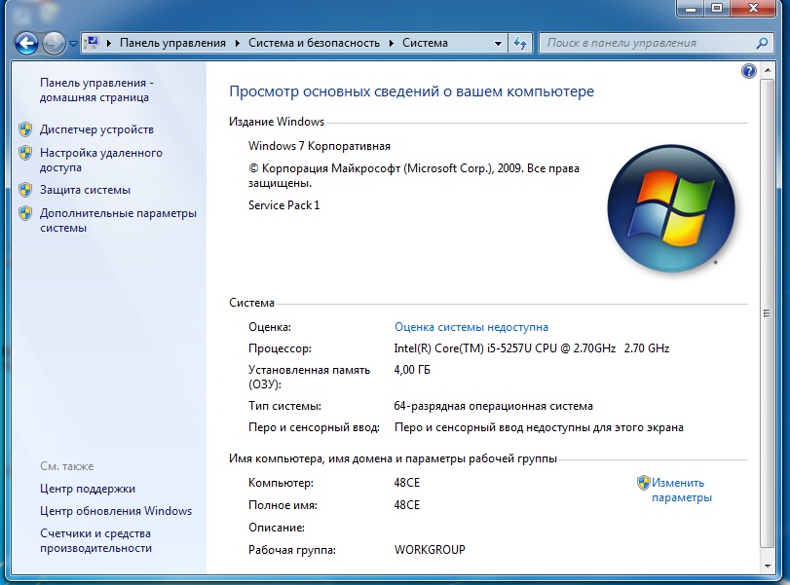Expand the arrow after Система и безопасность breadcrumb
The height and width of the screenshot is (585, 790).
pos(392,43)
